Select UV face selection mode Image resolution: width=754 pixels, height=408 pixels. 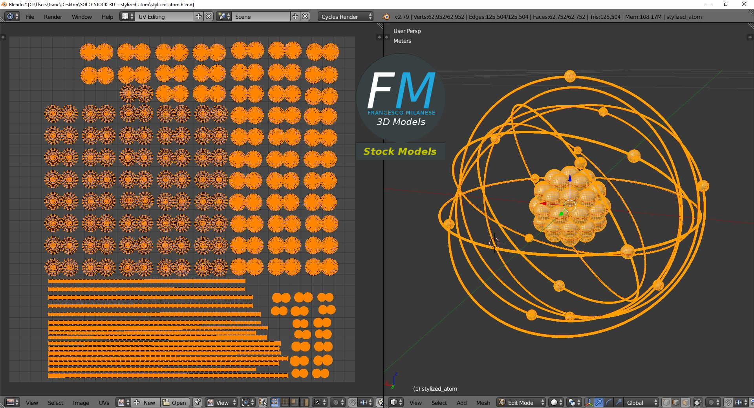pyautogui.click(x=295, y=403)
